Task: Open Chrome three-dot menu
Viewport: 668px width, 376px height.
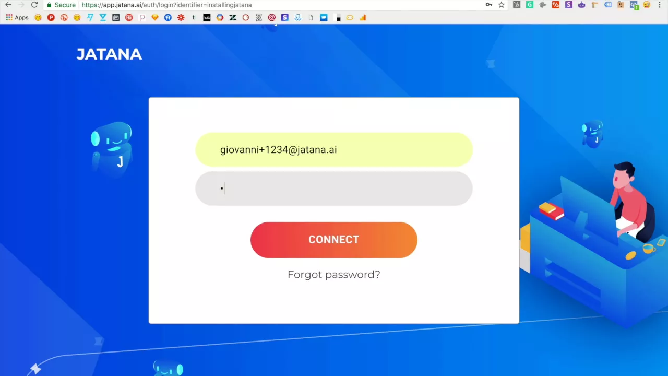Action: (660, 5)
